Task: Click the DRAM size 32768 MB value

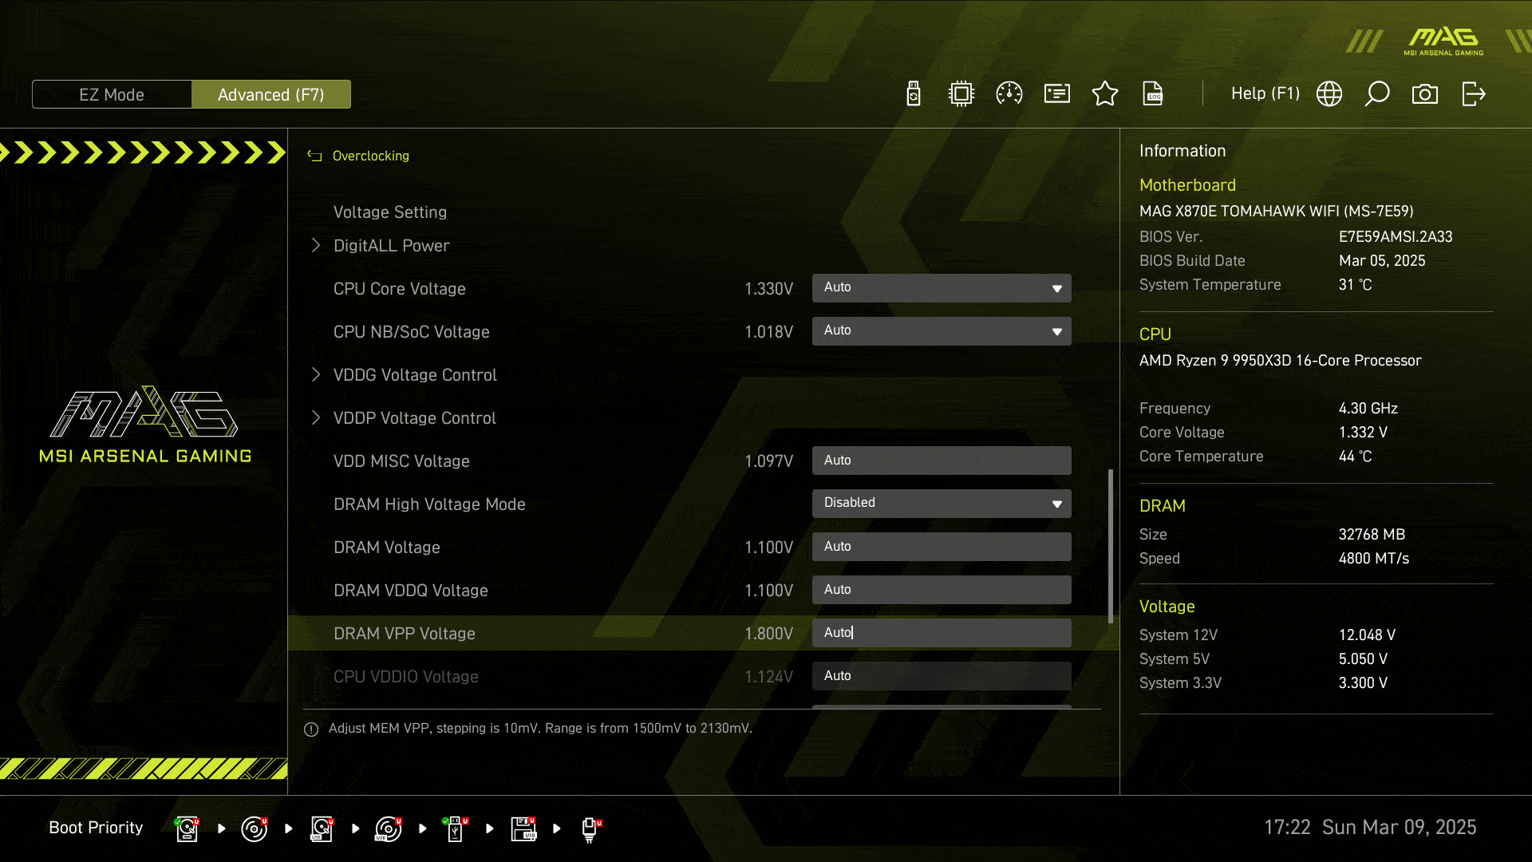Action: pyautogui.click(x=1372, y=535)
